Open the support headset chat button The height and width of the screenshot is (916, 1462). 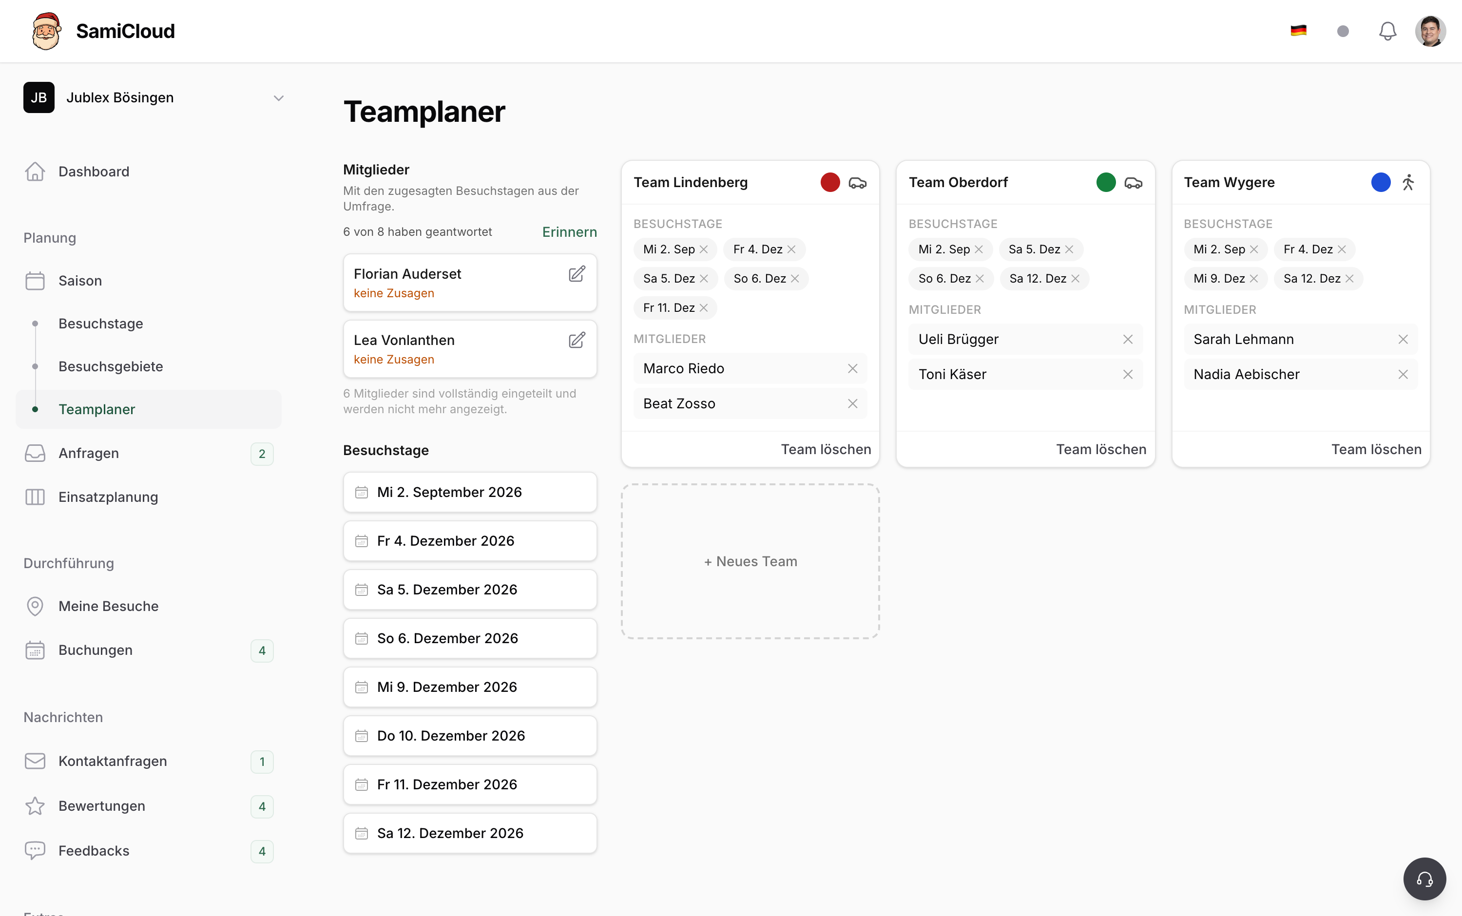(x=1424, y=878)
